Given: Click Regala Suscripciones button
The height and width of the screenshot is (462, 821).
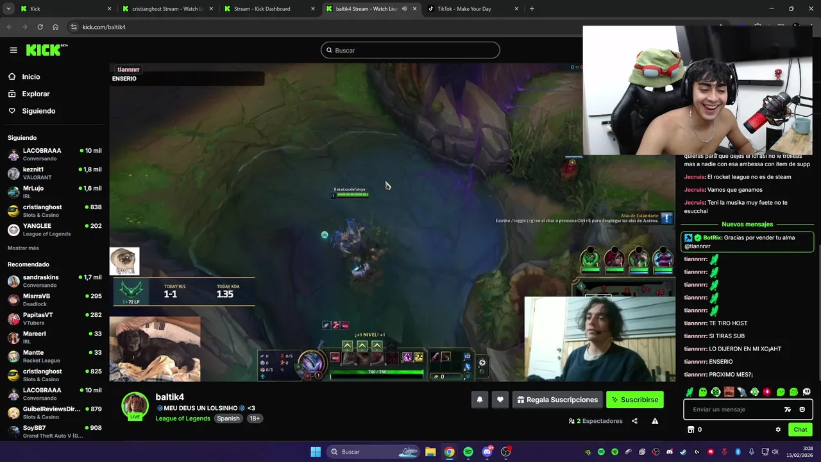Looking at the screenshot, I should click(557, 400).
